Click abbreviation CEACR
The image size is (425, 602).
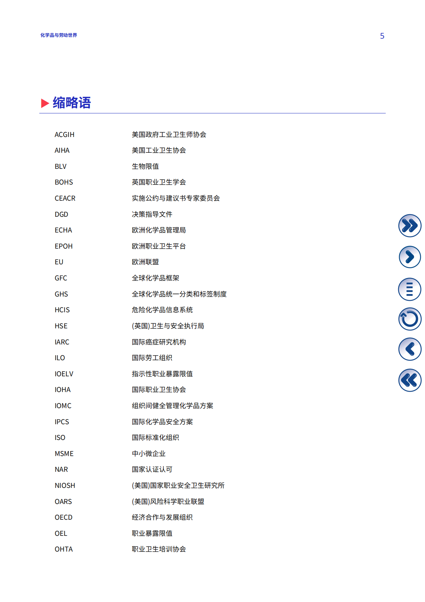(65, 198)
